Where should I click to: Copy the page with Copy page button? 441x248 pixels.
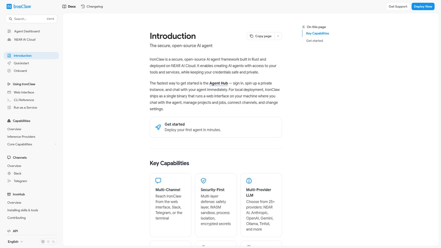click(260, 36)
